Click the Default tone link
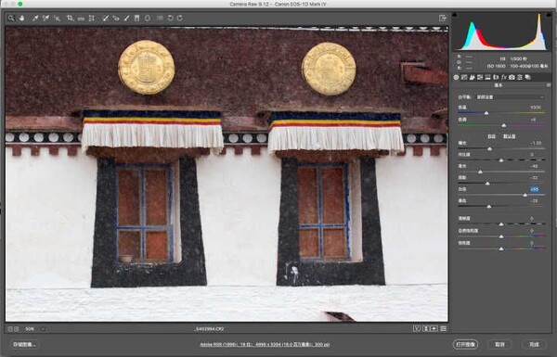This screenshot has height=357, width=557. click(510, 136)
